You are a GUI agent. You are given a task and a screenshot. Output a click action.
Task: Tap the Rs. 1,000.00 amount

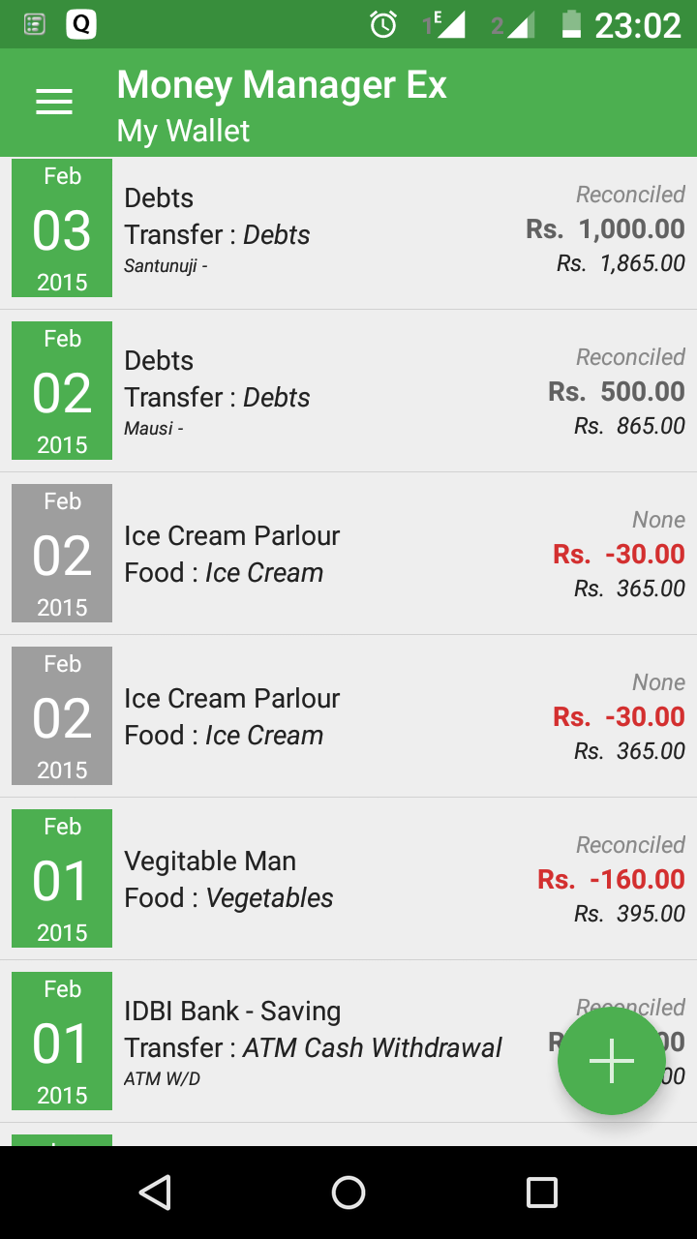[x=605, y=229]
